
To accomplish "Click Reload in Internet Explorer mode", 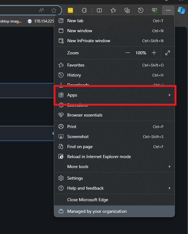I will coord(114,157).
